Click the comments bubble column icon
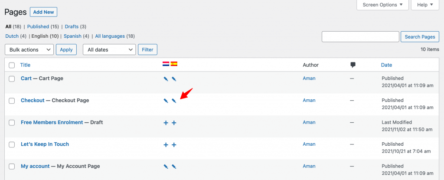The image size is (444, 180). 353,65
